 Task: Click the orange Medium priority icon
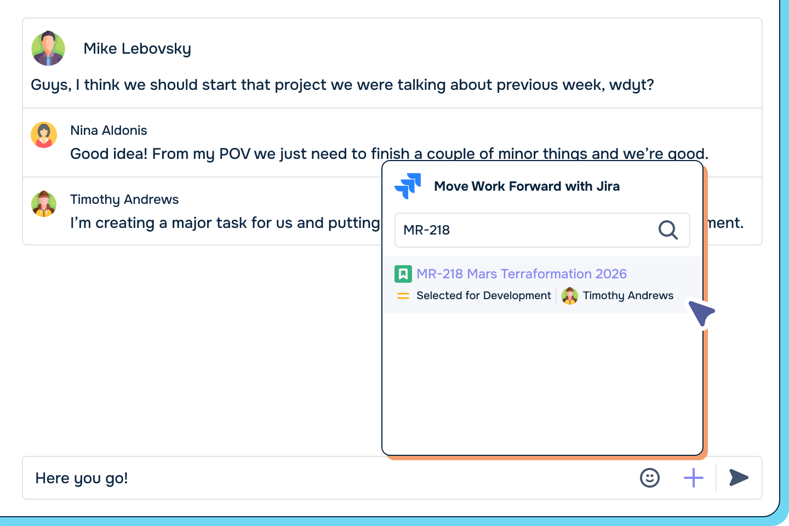point(403,295)
